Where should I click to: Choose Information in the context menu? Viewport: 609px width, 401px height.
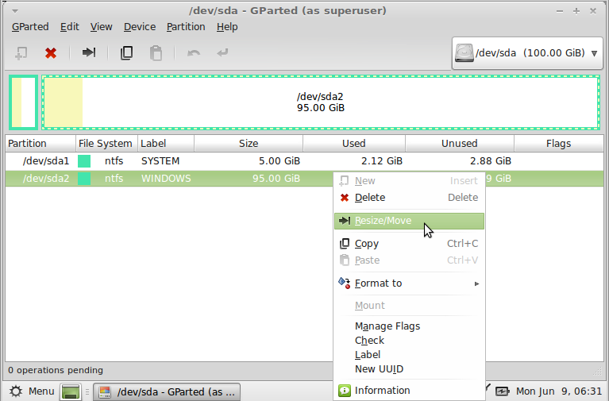(x=409, y=391)
